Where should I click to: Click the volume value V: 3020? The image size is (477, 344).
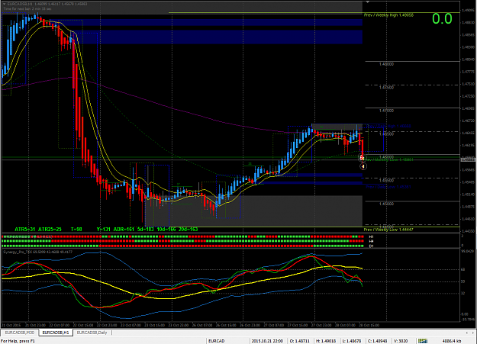click(401, 341)
